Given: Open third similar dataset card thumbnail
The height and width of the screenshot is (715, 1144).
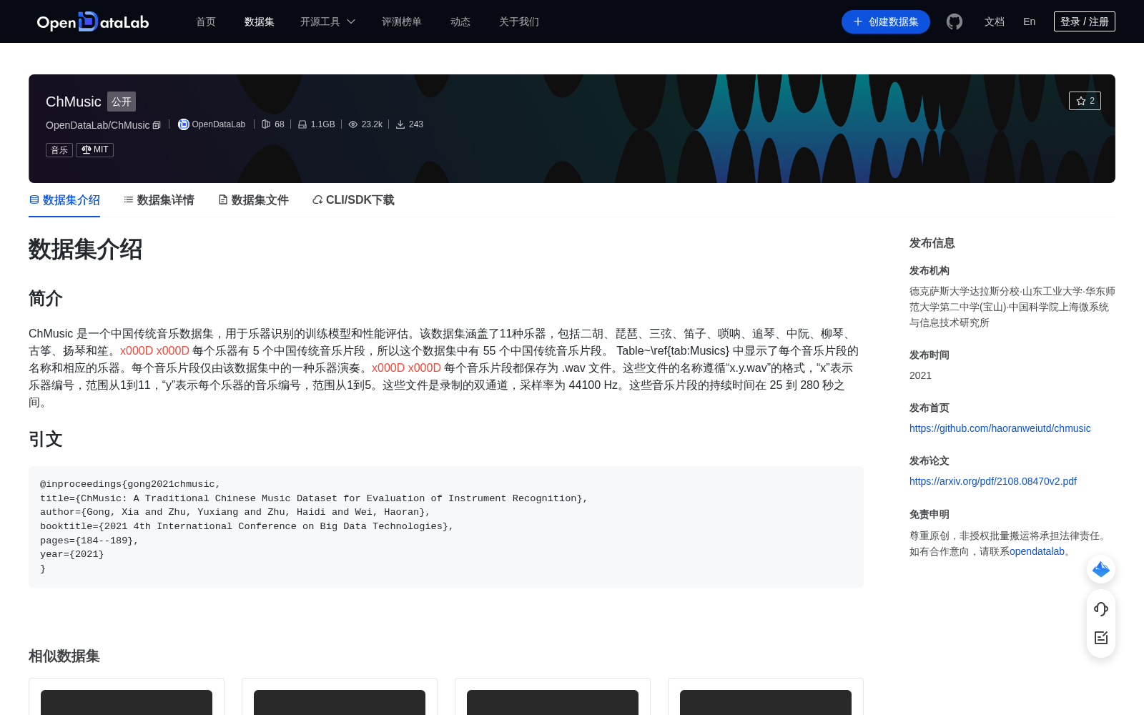Looking at the screenshot, I should [553, 702].
